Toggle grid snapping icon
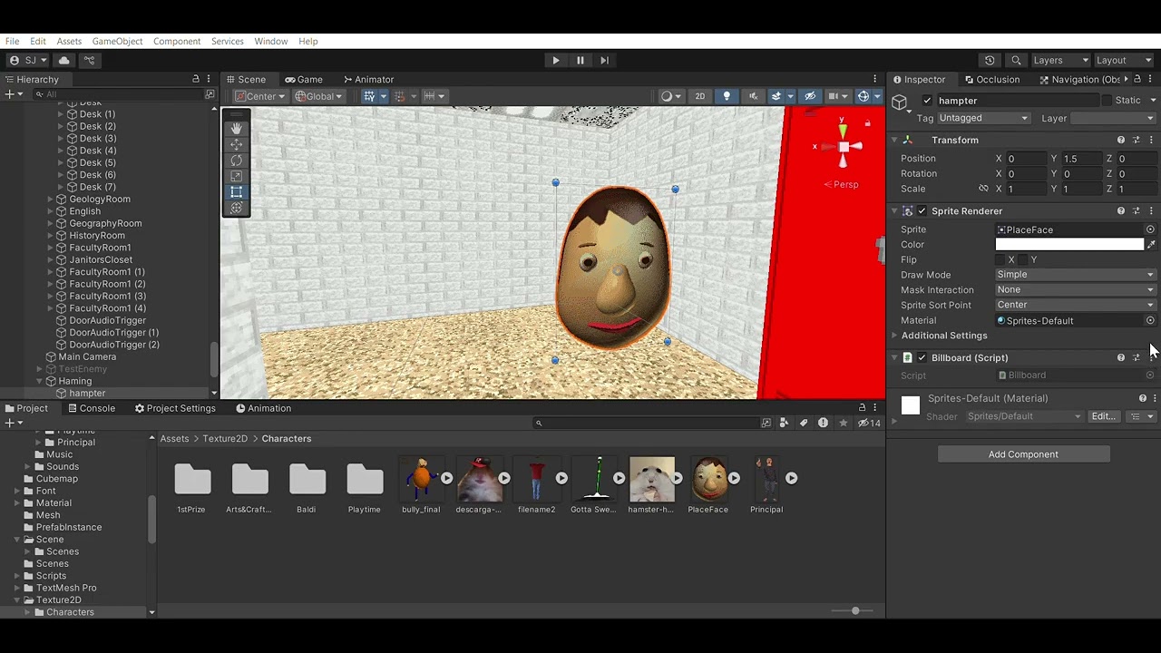Viewport: 1161px width, 653px height. coord(368,96)
